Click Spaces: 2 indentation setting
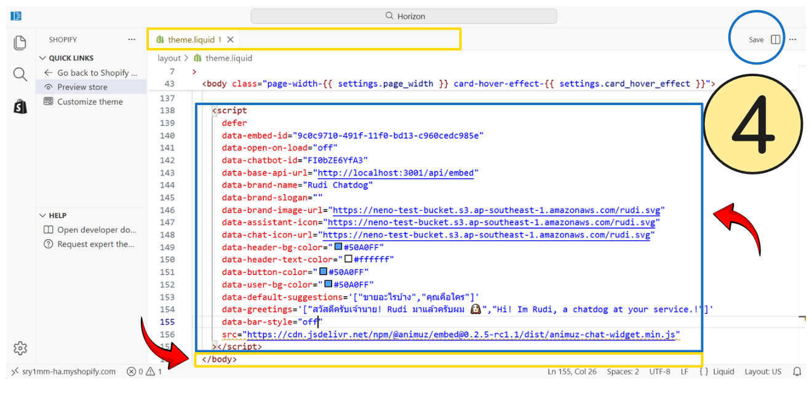Image resolution: width=812 pixels, height=397 pixels. pos(623,371)
